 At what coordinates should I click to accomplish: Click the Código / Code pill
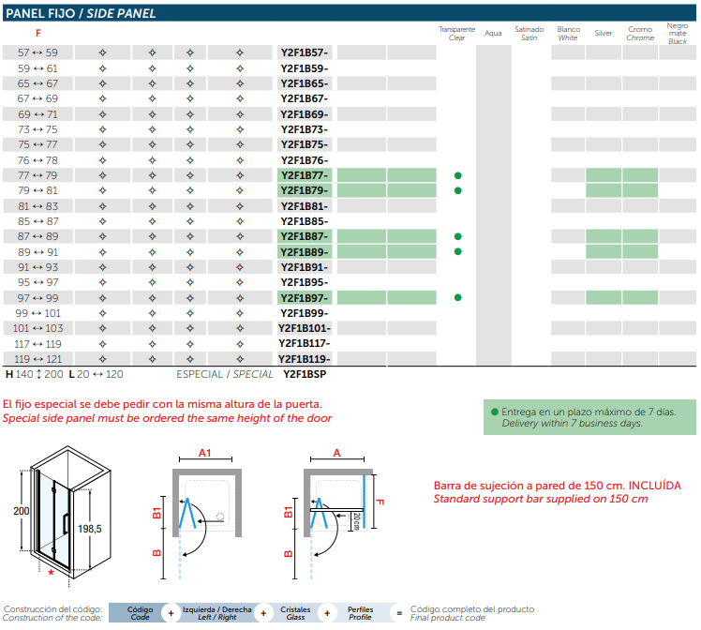pos(140,614)
